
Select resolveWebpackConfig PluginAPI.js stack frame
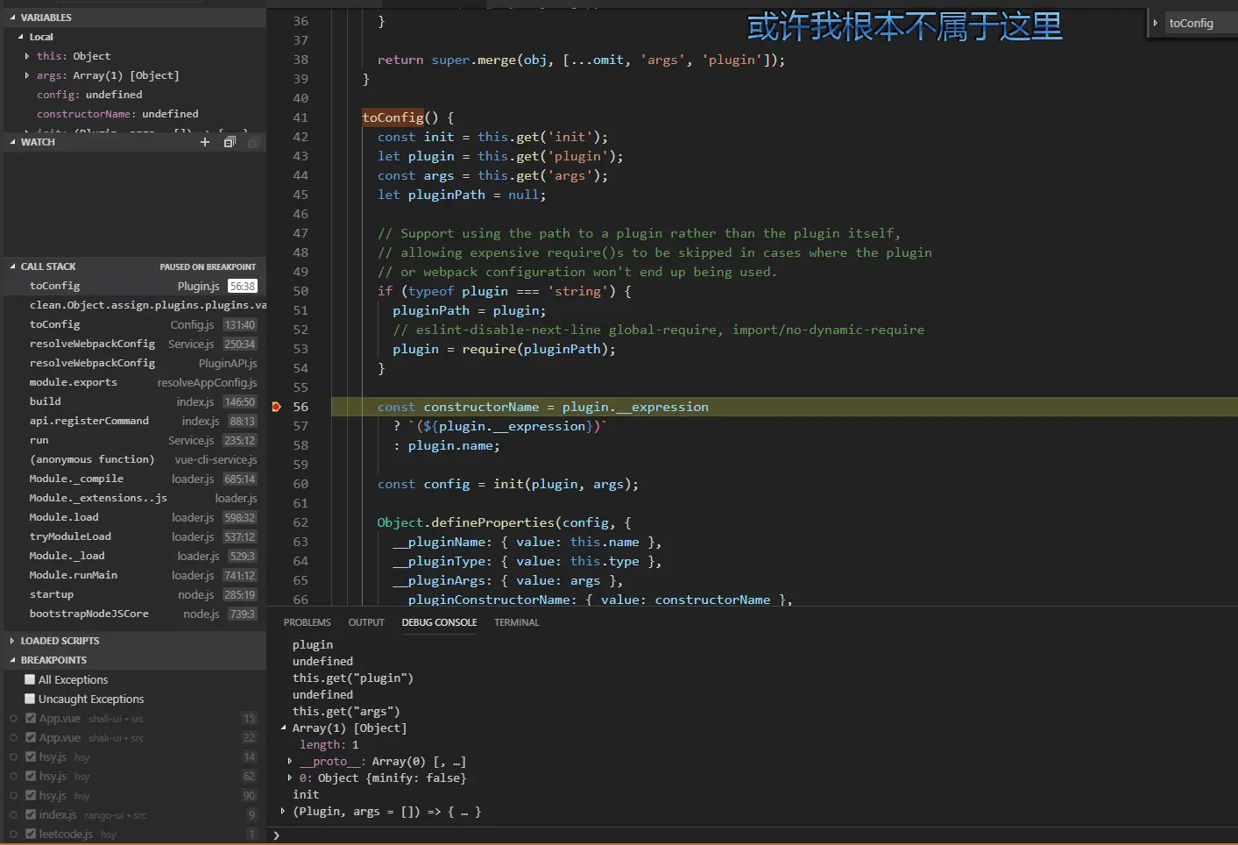click(x=135, y=363)
